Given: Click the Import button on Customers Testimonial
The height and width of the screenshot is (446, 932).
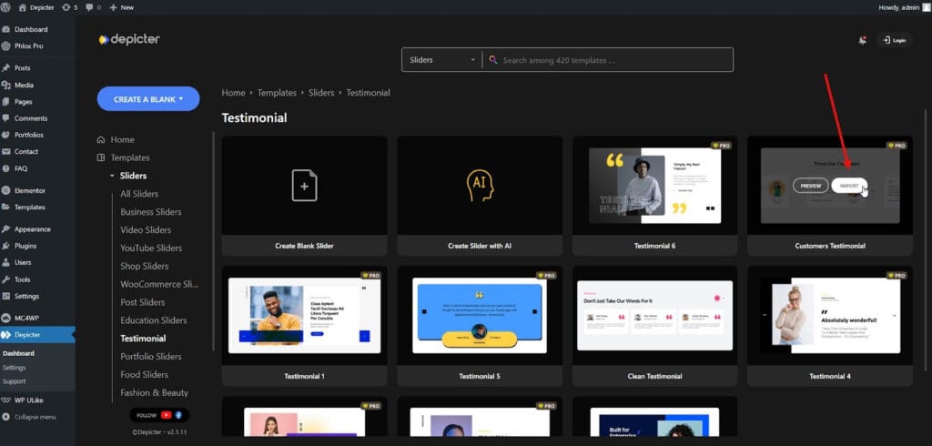Looking at the screenshot, I should (849, 186).
